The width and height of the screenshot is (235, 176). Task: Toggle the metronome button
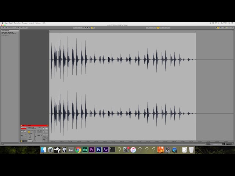click(x=21, y=28)
